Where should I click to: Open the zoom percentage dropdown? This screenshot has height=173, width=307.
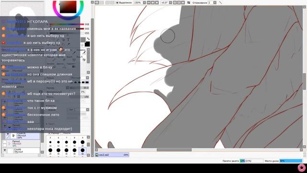(144, 2)
